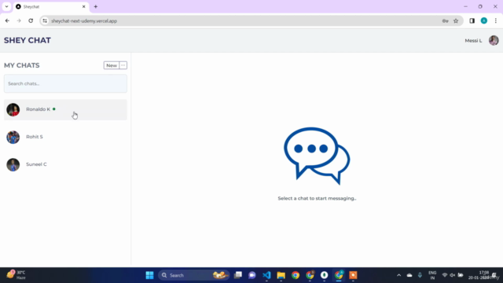Open File Explorer from taskbar
The height and width of the screenshot is (283, 503).
(x=281, y=275)
